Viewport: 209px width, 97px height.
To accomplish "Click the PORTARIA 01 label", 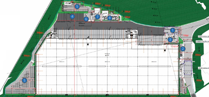I will [204, 68].
